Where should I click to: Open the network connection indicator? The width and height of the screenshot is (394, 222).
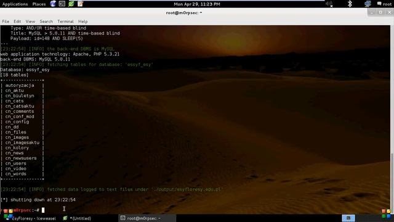pyautogui.click(x=368, y=4)
